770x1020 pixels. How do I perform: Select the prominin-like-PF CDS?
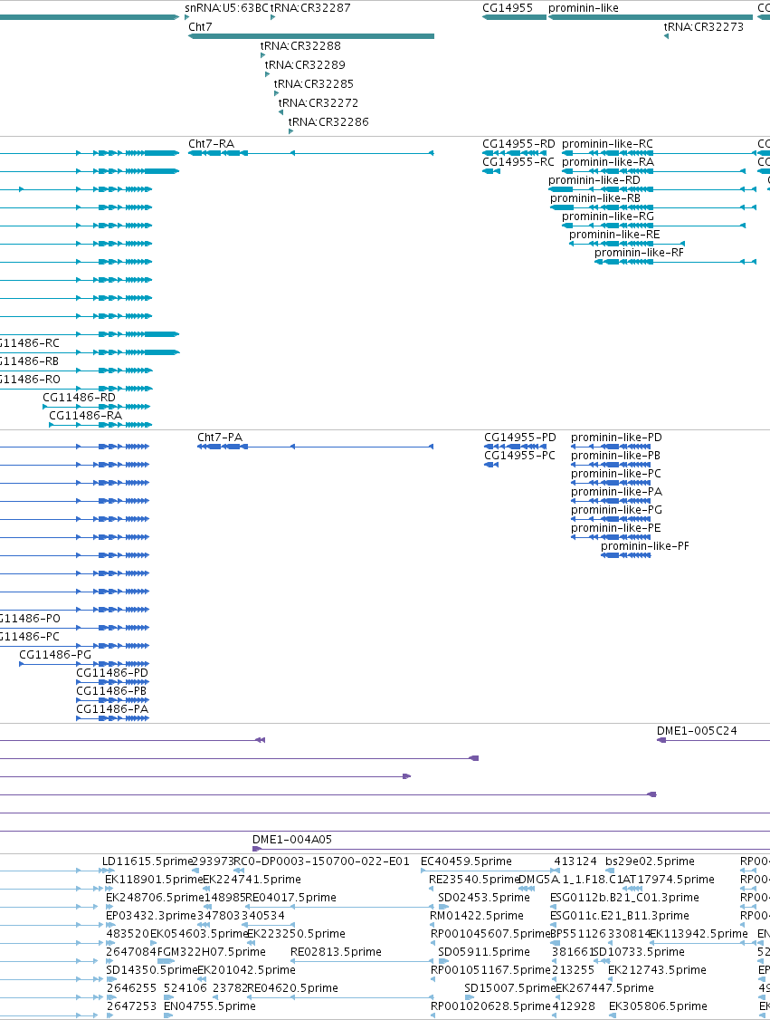pyautogui.click(x=626, y=555)
